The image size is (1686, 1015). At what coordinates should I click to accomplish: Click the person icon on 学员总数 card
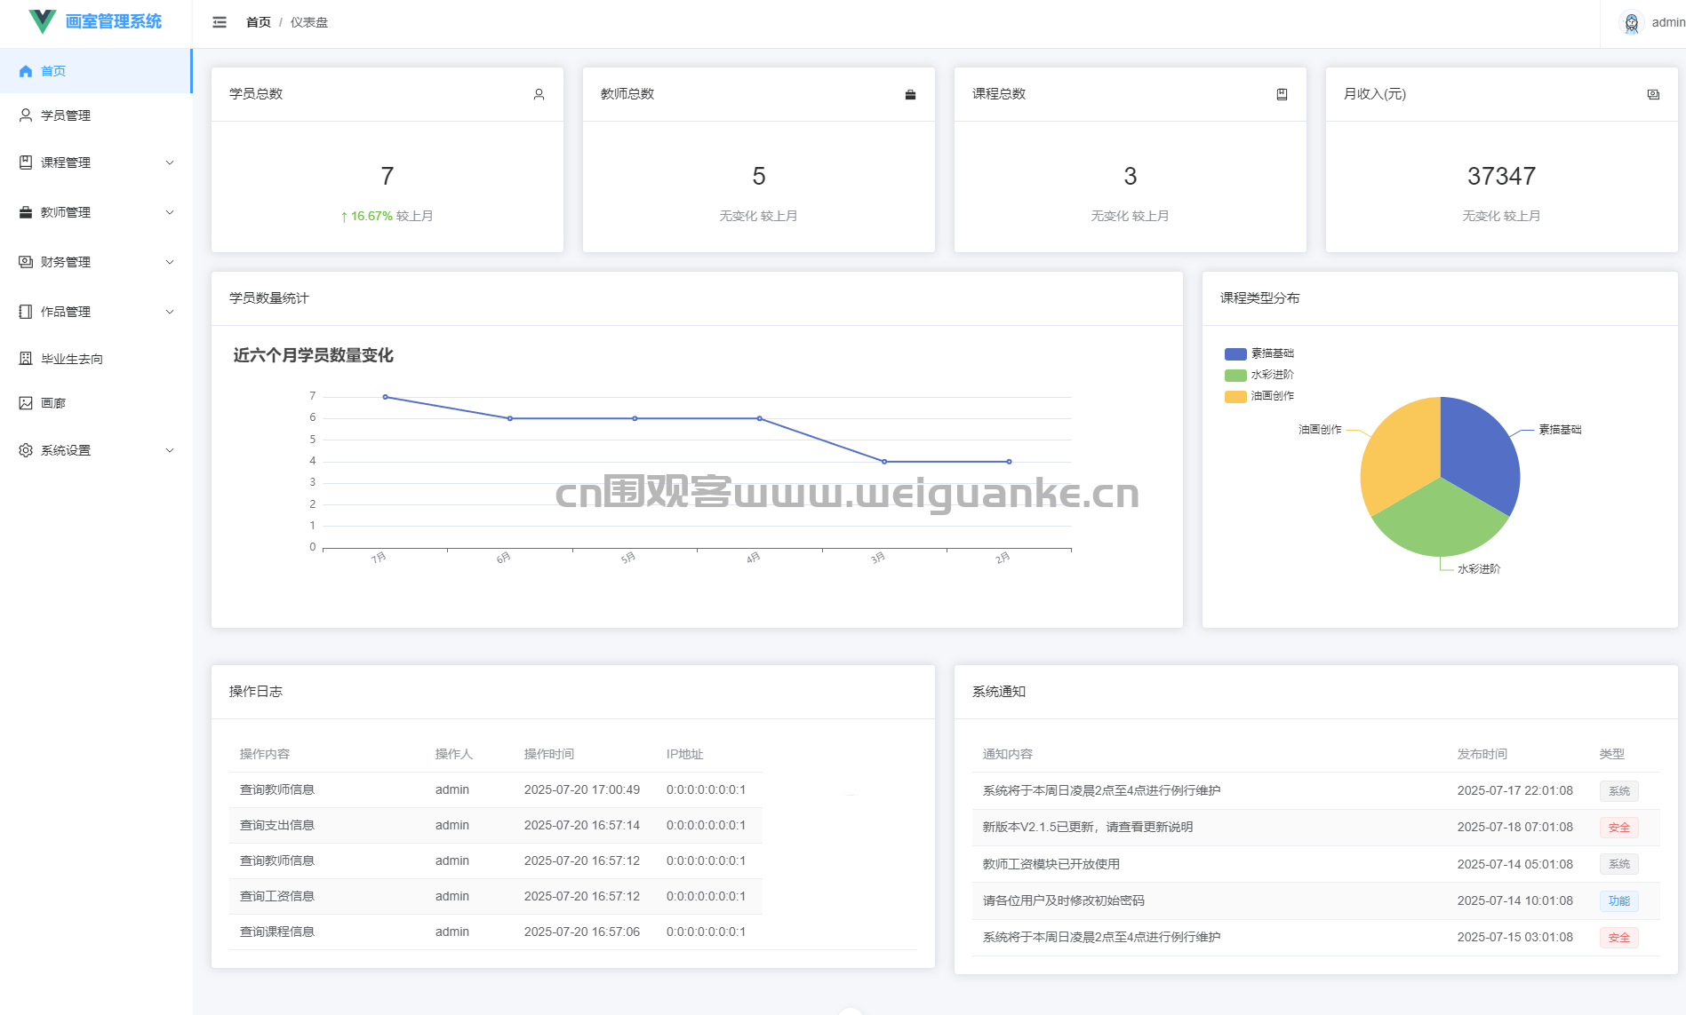(x=539, y=93)
